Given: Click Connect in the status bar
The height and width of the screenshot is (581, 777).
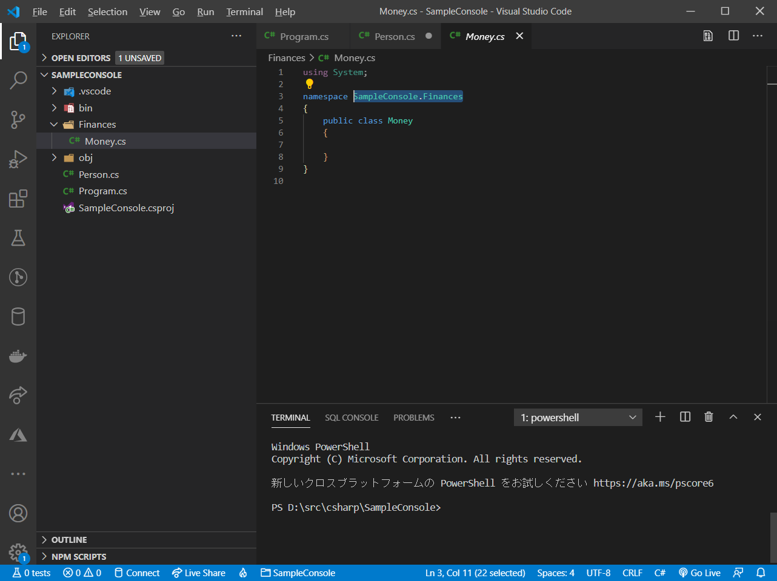Looking at the screenshot, I should point(137,573).
